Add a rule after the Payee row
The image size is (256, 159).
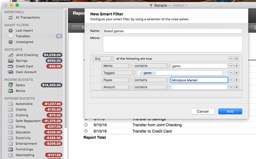[236, 80]
